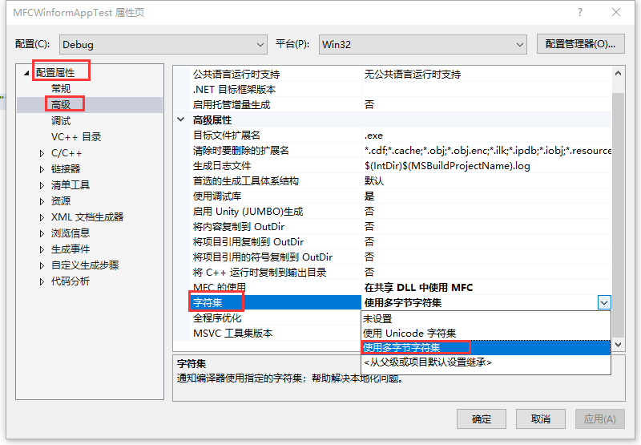Expand the 自定义生成步骤 tree node
This screenshot has height=445, width=641.
[42, 265]
